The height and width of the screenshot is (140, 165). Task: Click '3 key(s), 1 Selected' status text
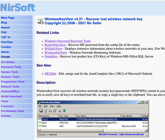tap(47, 135)
